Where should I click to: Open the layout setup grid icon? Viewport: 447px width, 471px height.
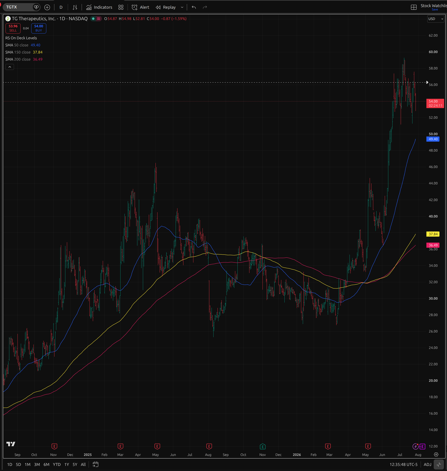(x=414, y=7)
